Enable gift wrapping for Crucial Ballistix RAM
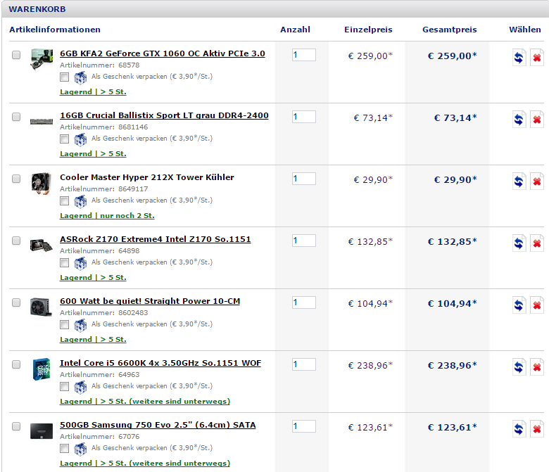Screen dimensions: 549x472 click(x=65, y=139)
